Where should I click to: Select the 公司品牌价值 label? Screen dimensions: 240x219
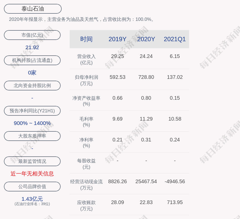[32, 187]
